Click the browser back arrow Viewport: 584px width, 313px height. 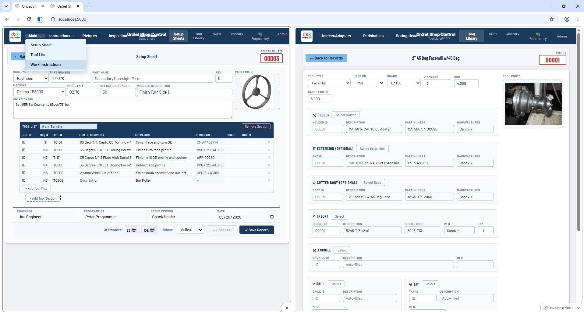coord(7,19)
